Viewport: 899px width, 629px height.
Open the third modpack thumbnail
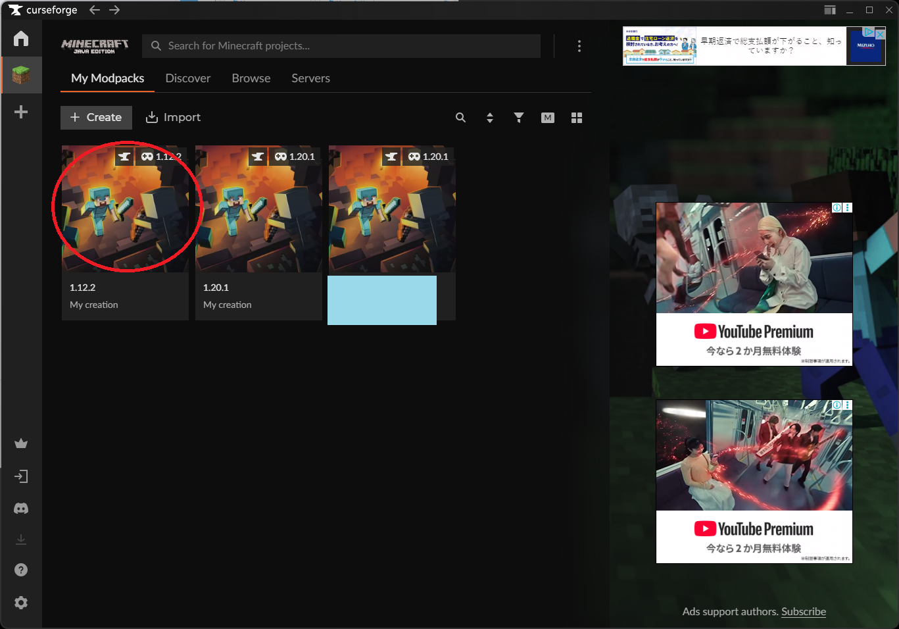[x=392, y=209]
